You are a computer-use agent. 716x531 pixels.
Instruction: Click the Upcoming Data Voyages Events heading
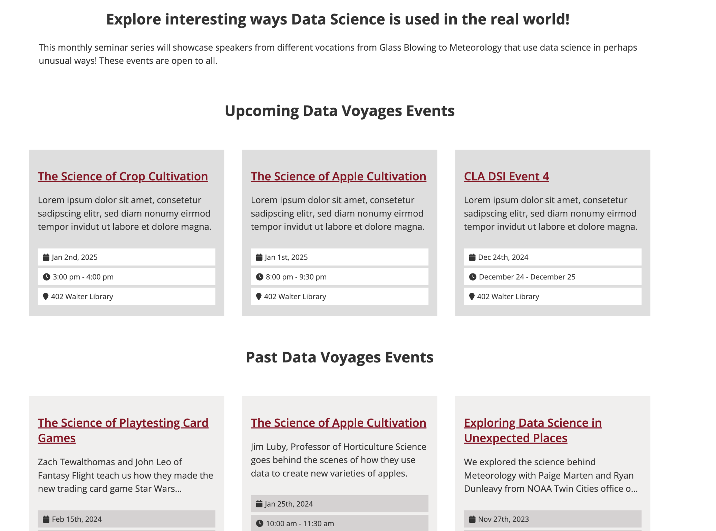(340, 111)
